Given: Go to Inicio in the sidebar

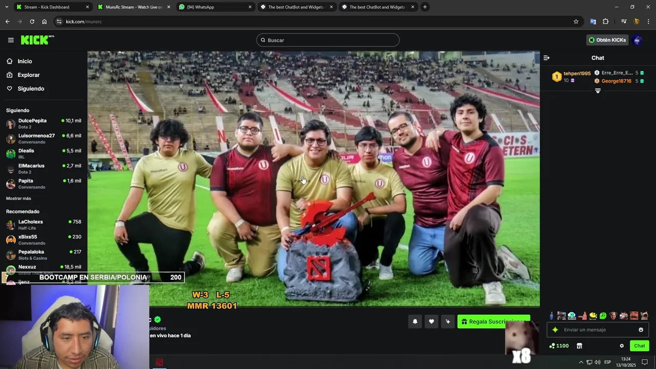Looking at the screenshot, I should tap(25, 61).
